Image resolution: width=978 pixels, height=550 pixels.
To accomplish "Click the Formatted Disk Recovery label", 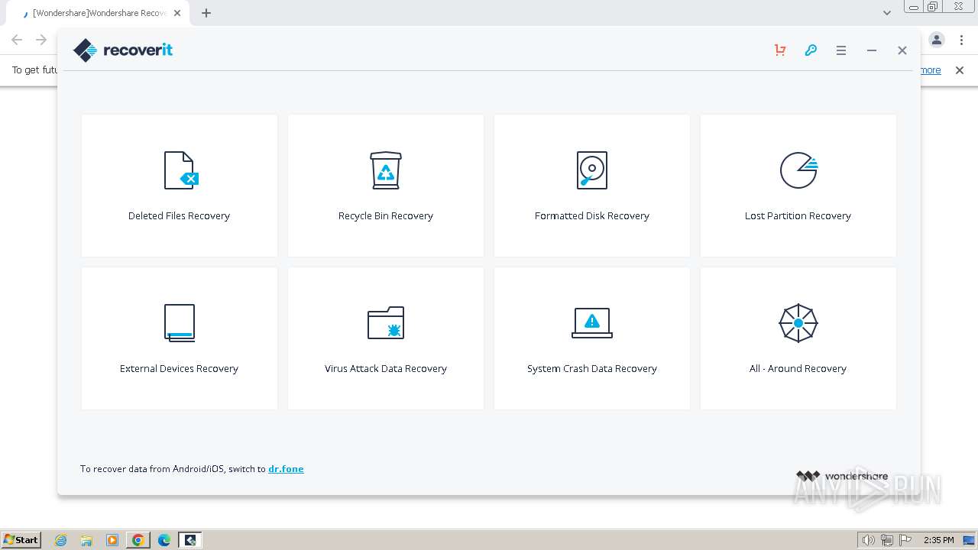I will (592, 216).
